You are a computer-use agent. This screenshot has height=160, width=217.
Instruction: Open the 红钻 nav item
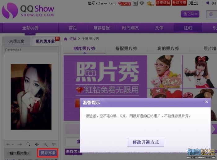188,28
